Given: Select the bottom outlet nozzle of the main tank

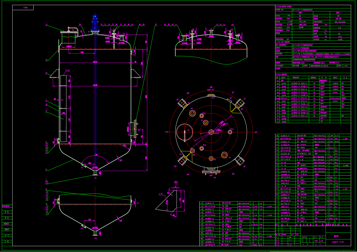Looking at the screenshot, I should (95, 173).
